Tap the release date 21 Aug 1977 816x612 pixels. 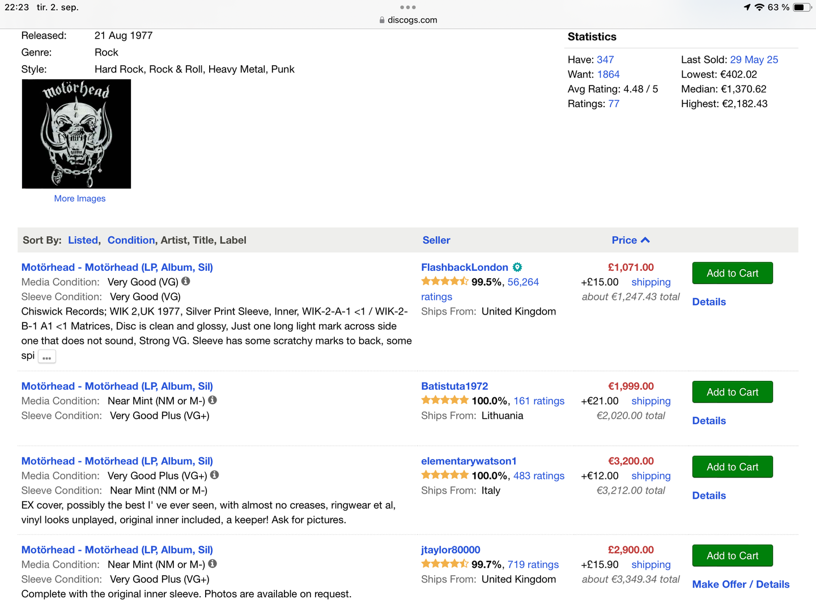pos(124,36)
